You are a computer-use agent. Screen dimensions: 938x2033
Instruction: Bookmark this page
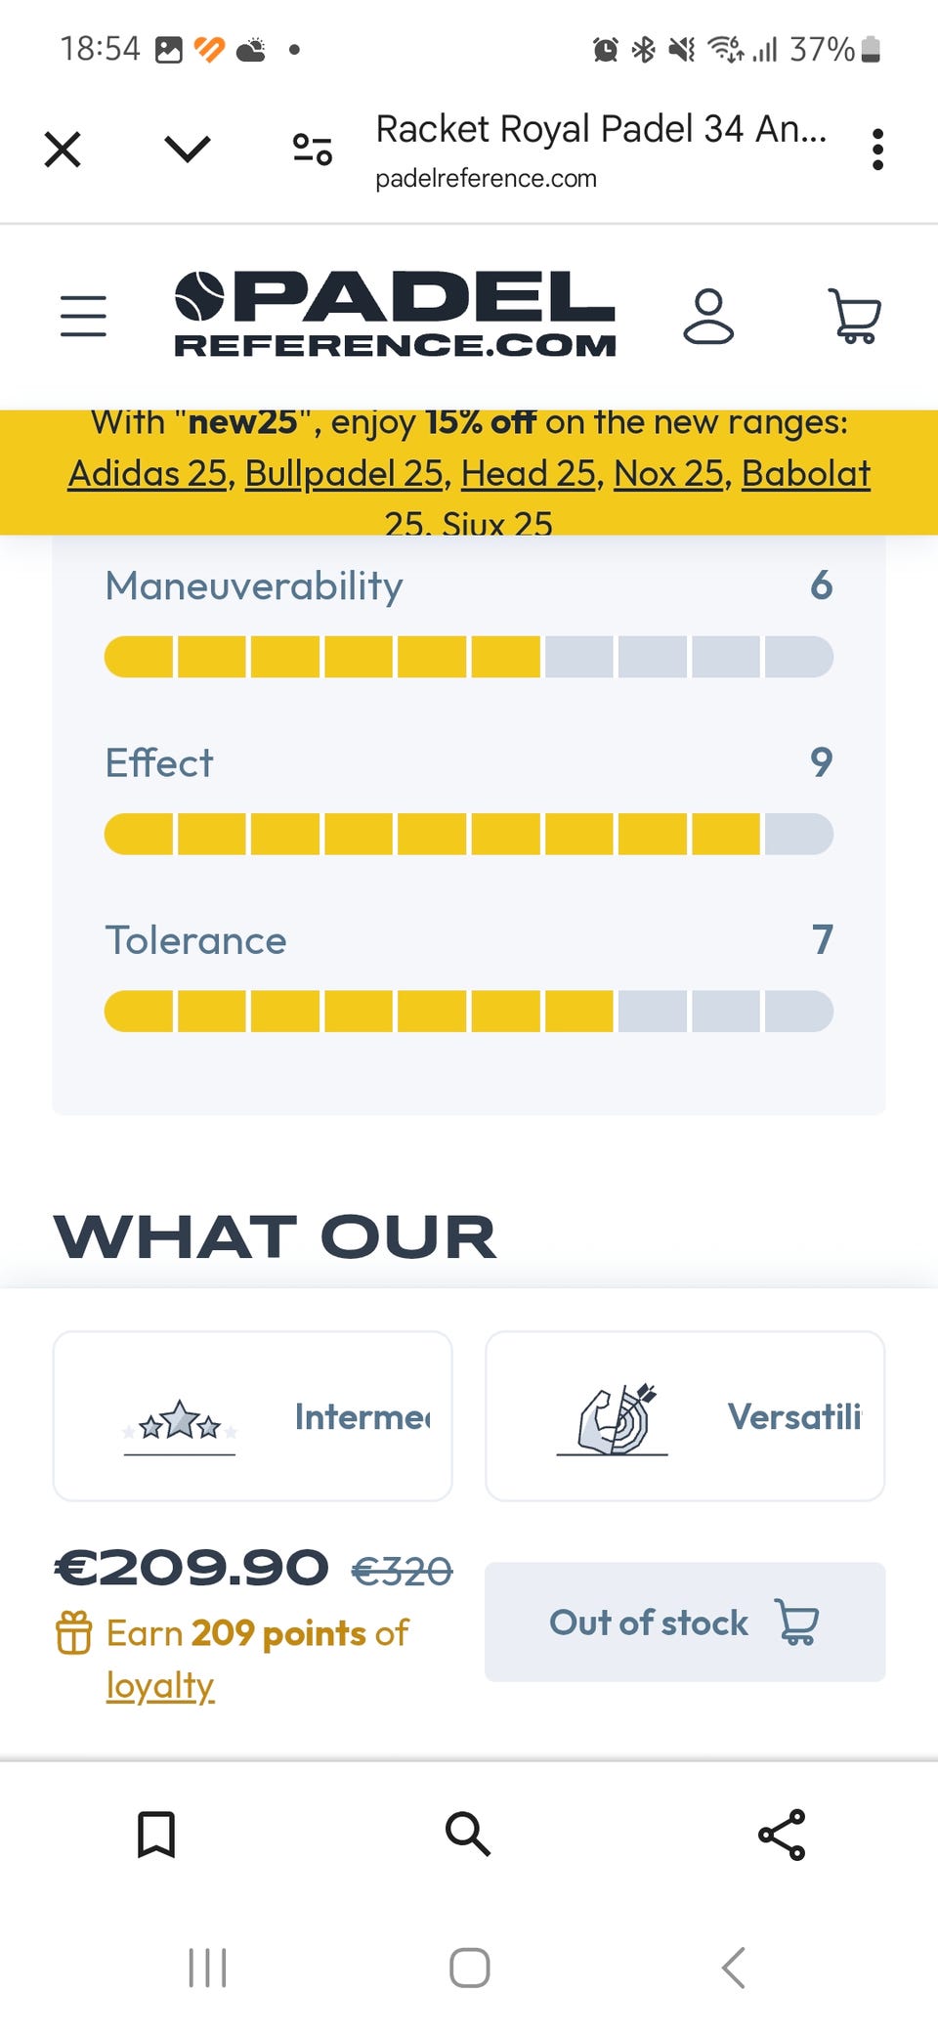pos(156,1834)
